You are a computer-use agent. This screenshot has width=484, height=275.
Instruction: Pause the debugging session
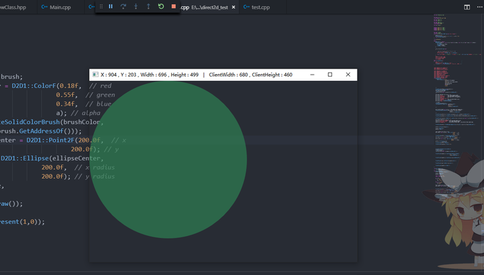click(x=111, y=7)
